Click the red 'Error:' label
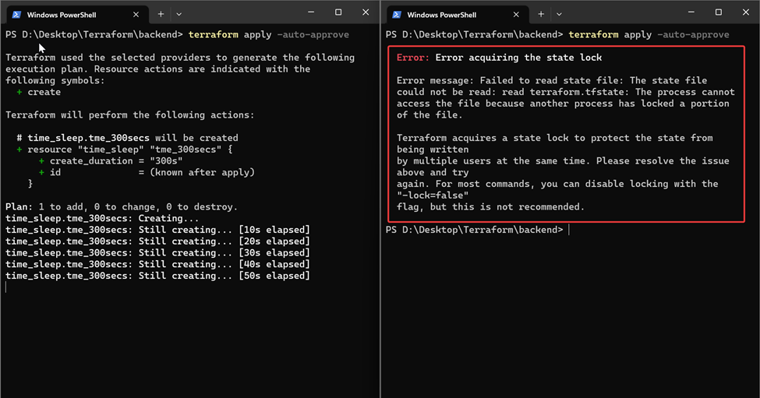 [413, 58]
